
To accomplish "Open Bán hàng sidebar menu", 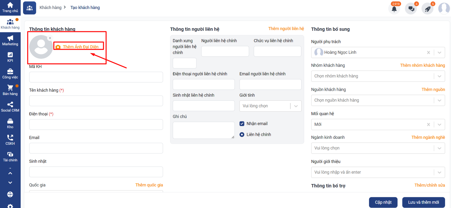I will tap(10, 90).
